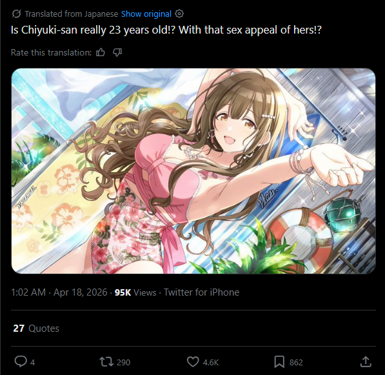
Task: Bookmark this tweet
Action: (x=279, y=362)
